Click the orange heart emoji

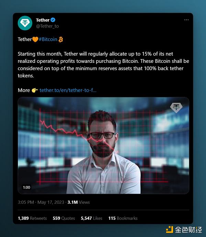coord(35,39)
